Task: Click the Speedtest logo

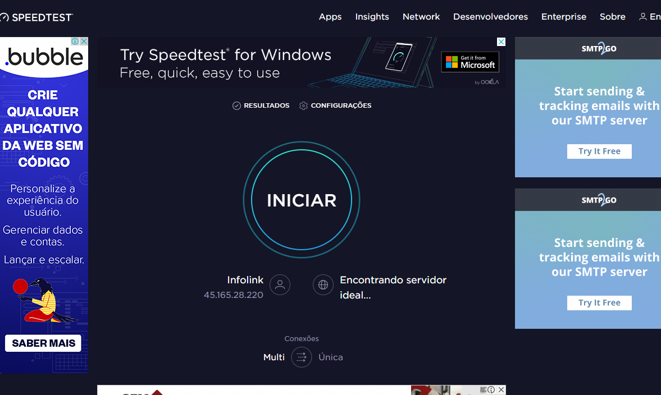Action: [37, 17]
